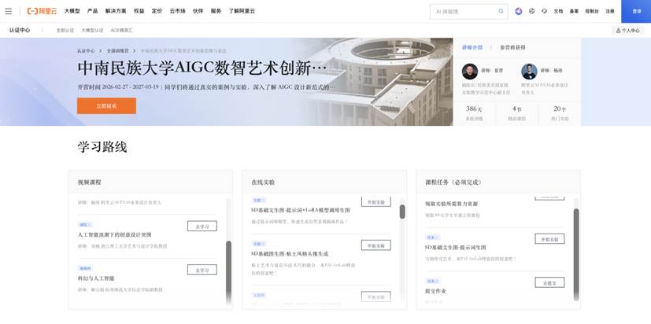Screen dimensions: 651x324
Task: Expand the 解决方案 navigation menu
Action: [116, 12]
